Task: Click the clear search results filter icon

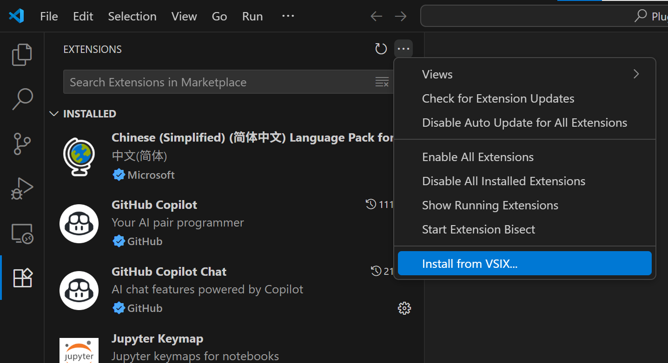Action: pos(382,82)
